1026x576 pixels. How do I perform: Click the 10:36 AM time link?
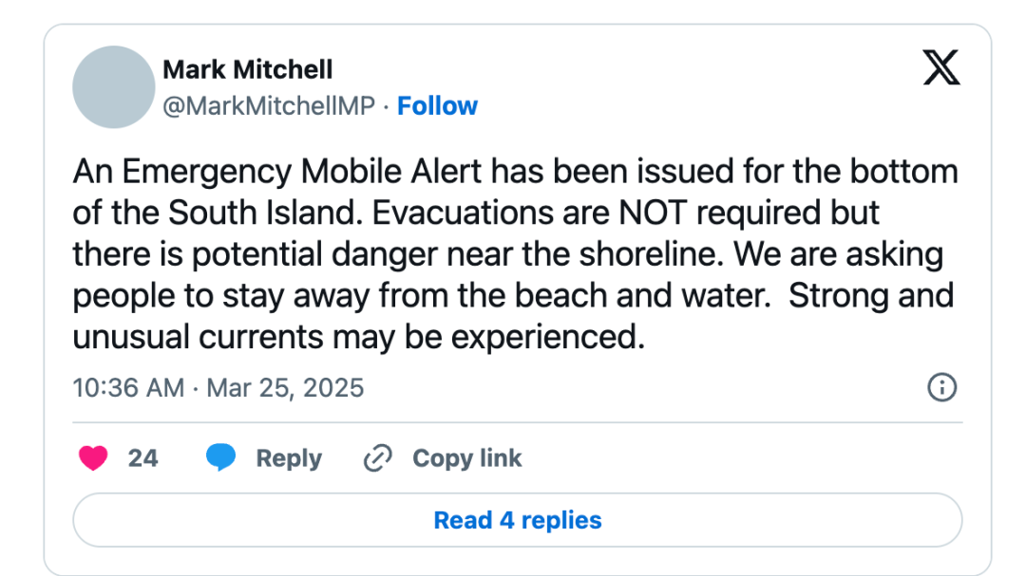pos(128,388)
